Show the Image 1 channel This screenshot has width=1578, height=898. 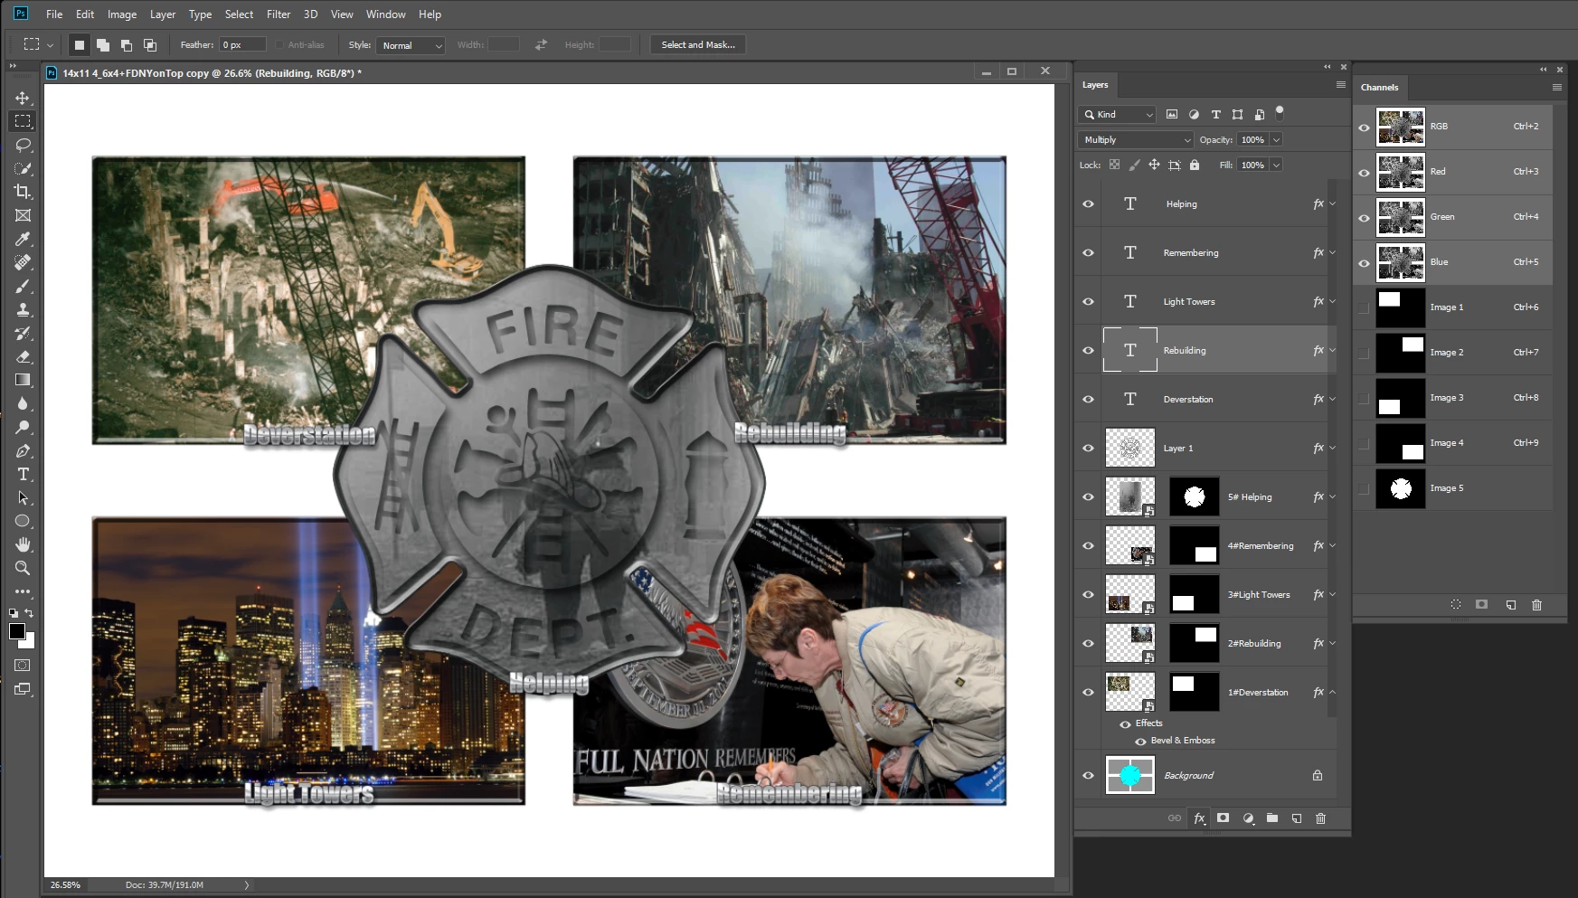[1364, 308]
